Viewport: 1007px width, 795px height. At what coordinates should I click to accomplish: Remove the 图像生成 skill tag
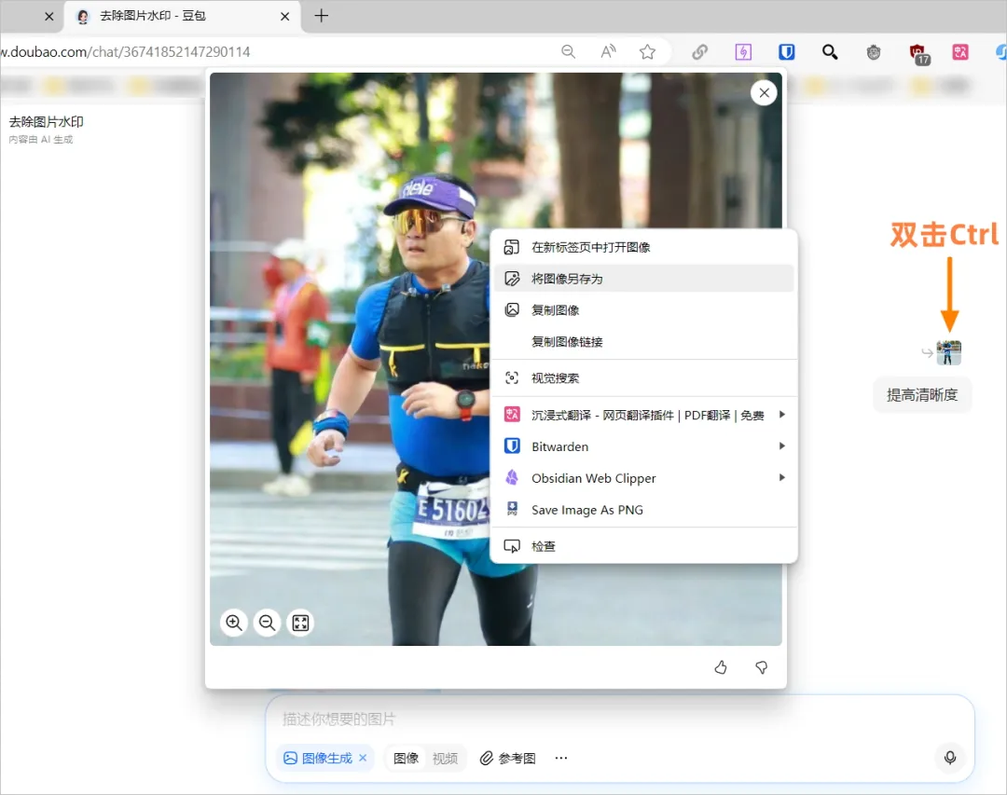click(363, 758)
